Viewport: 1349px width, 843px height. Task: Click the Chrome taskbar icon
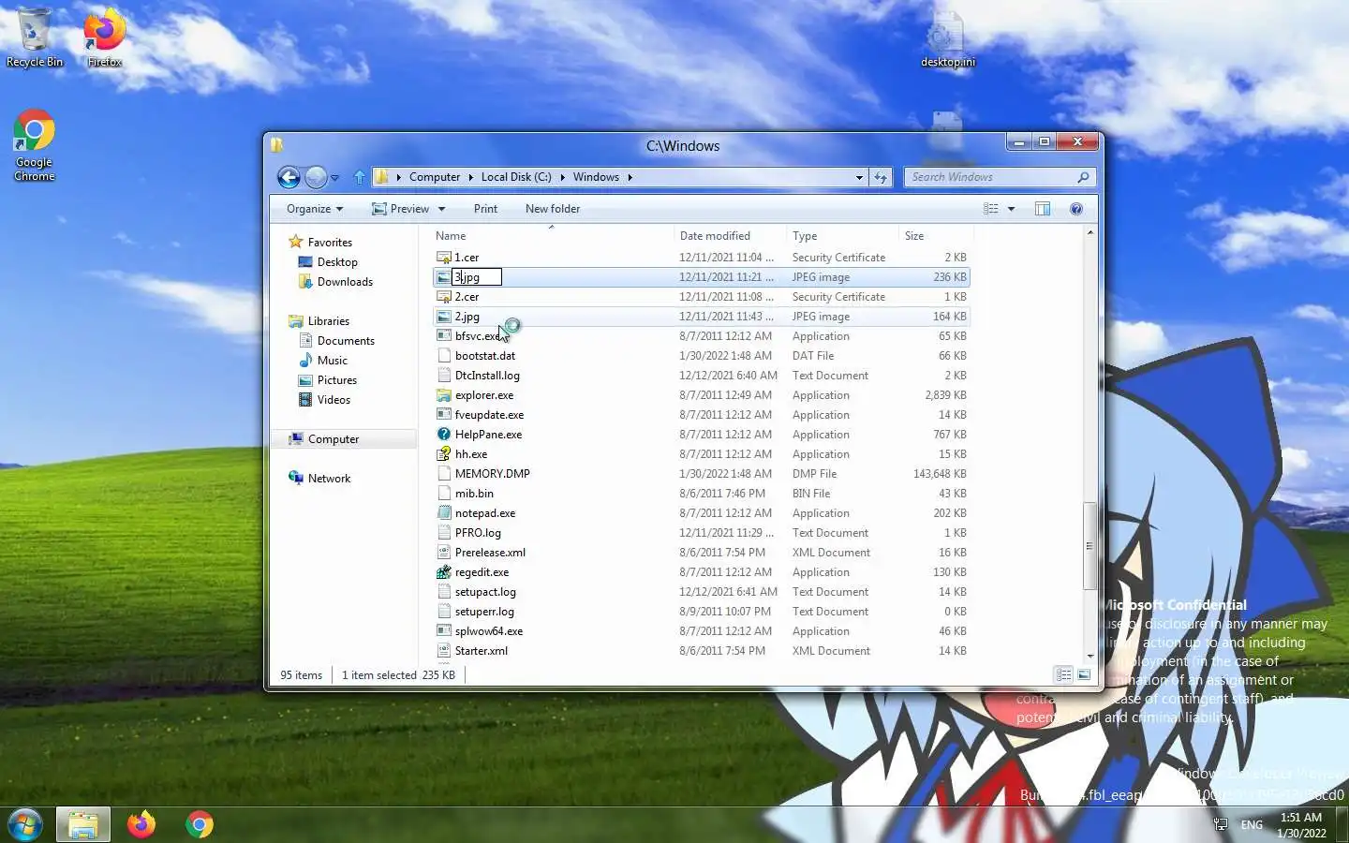coord(200,825)
